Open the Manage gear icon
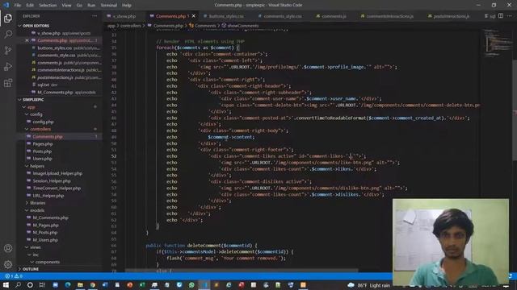Image resolution: width=517 pixels, height=290 pixels. point(8,264)
